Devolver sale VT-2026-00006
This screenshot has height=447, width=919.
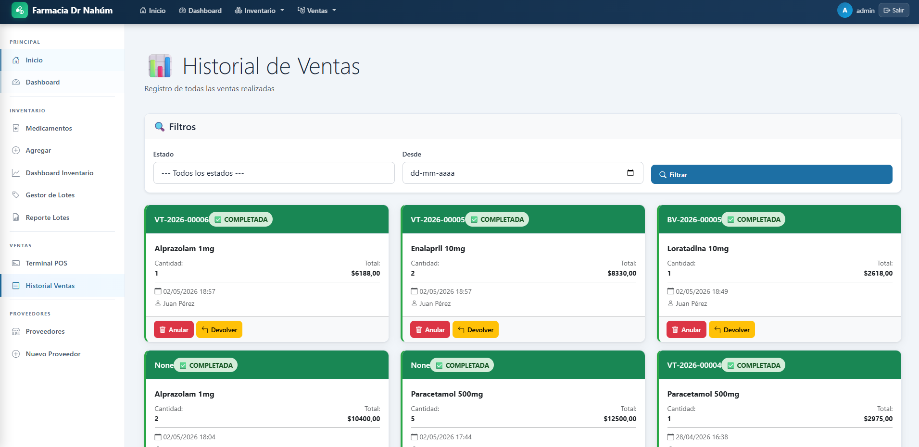pos(219,329)
